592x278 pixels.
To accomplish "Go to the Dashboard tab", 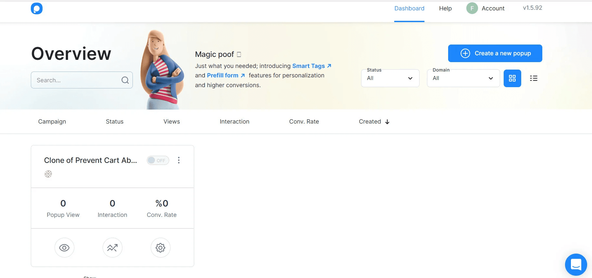I will (x=409, y=8).
